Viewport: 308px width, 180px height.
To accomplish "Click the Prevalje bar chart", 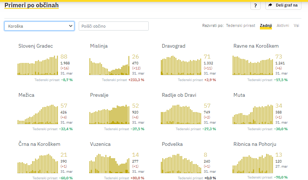I will [x=109, y=115].
